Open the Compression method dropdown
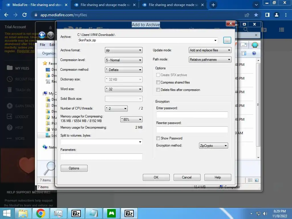 tap(124, 70)
